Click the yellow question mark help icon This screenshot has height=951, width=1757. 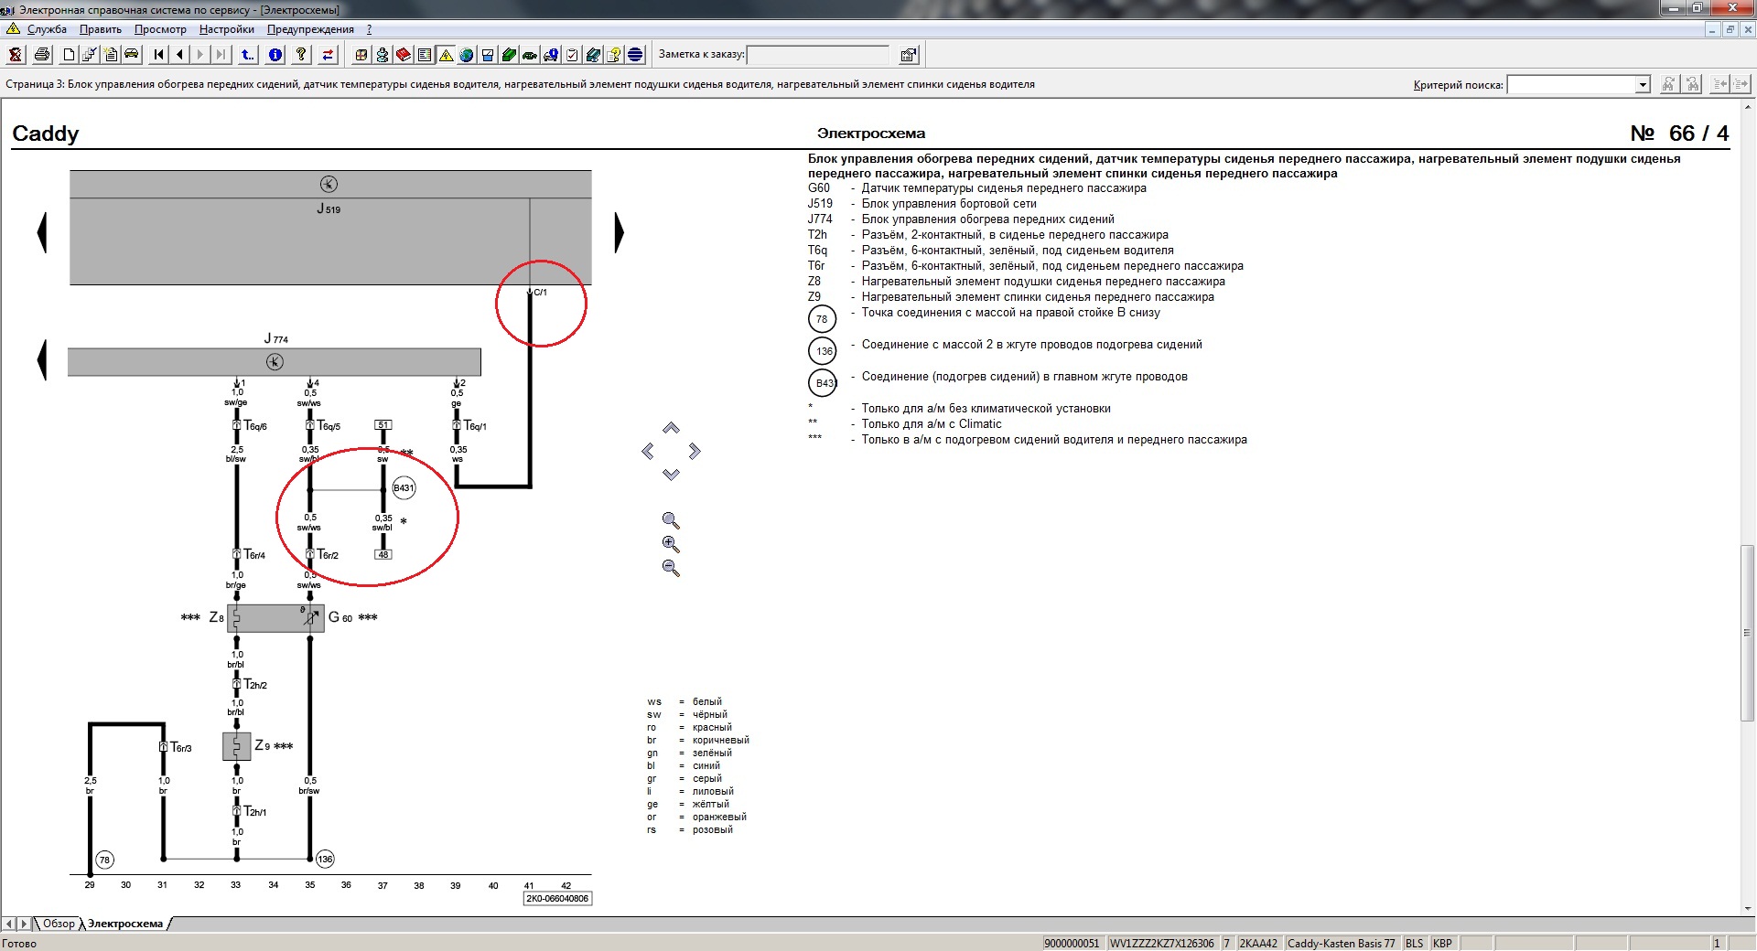[301, 55]
